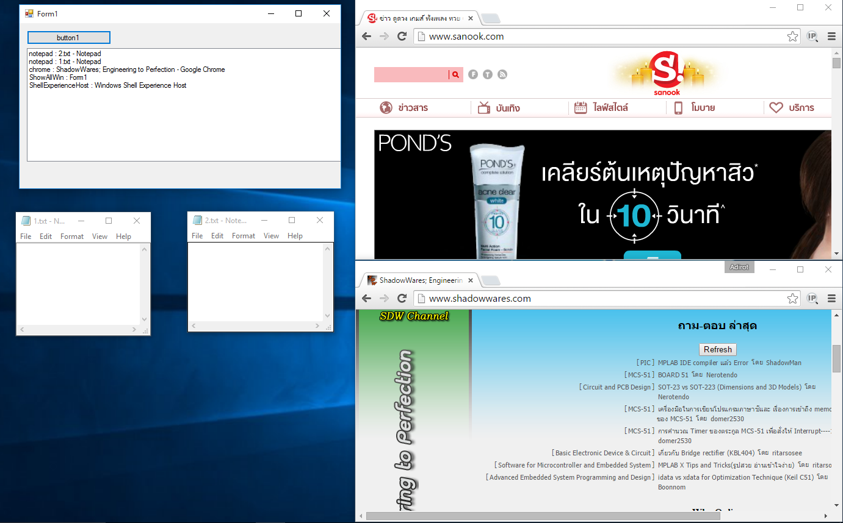843x523 pixels.
Task: Open 'BOARD 51' forum post link
Action: [x=673, y=375]
